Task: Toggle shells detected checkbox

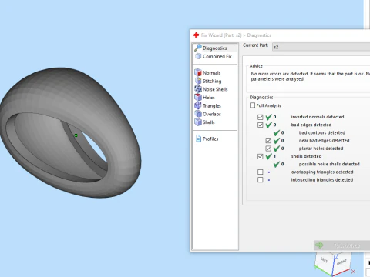Action: (261, 156)
